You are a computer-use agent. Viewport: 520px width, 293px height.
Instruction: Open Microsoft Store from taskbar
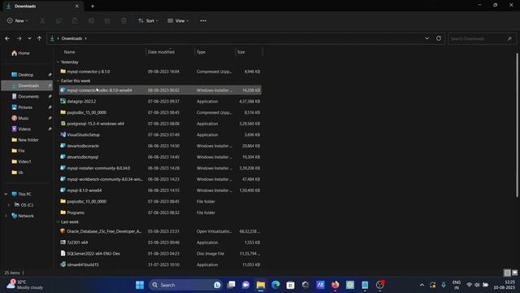tap(291, 285)
